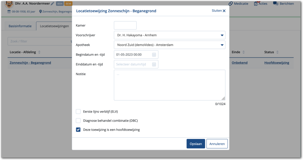The width and height of the screenshot is (303, 160).
Task: Enable Eerste lijns verblijf (ELV) checkbox
Action: pyautogui.click(x=78, y=112)
